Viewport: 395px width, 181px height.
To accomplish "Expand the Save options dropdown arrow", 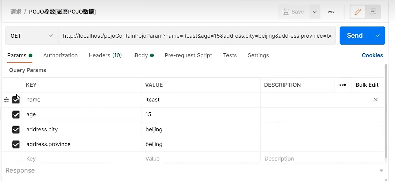I will click(315, 12).
